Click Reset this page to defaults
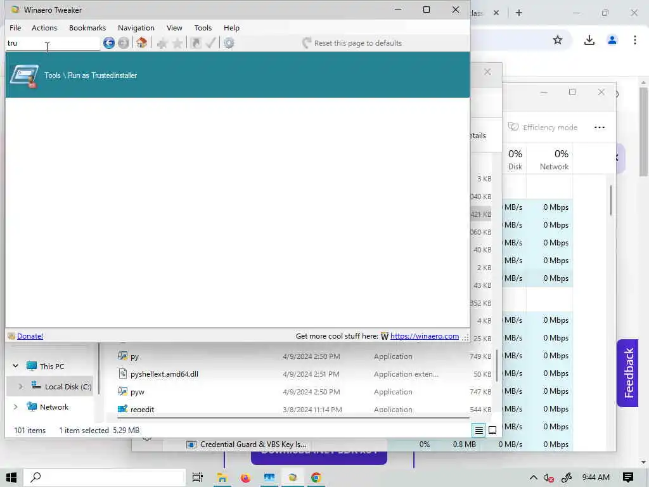Screen dimensions: 649x487 [352, 43]
